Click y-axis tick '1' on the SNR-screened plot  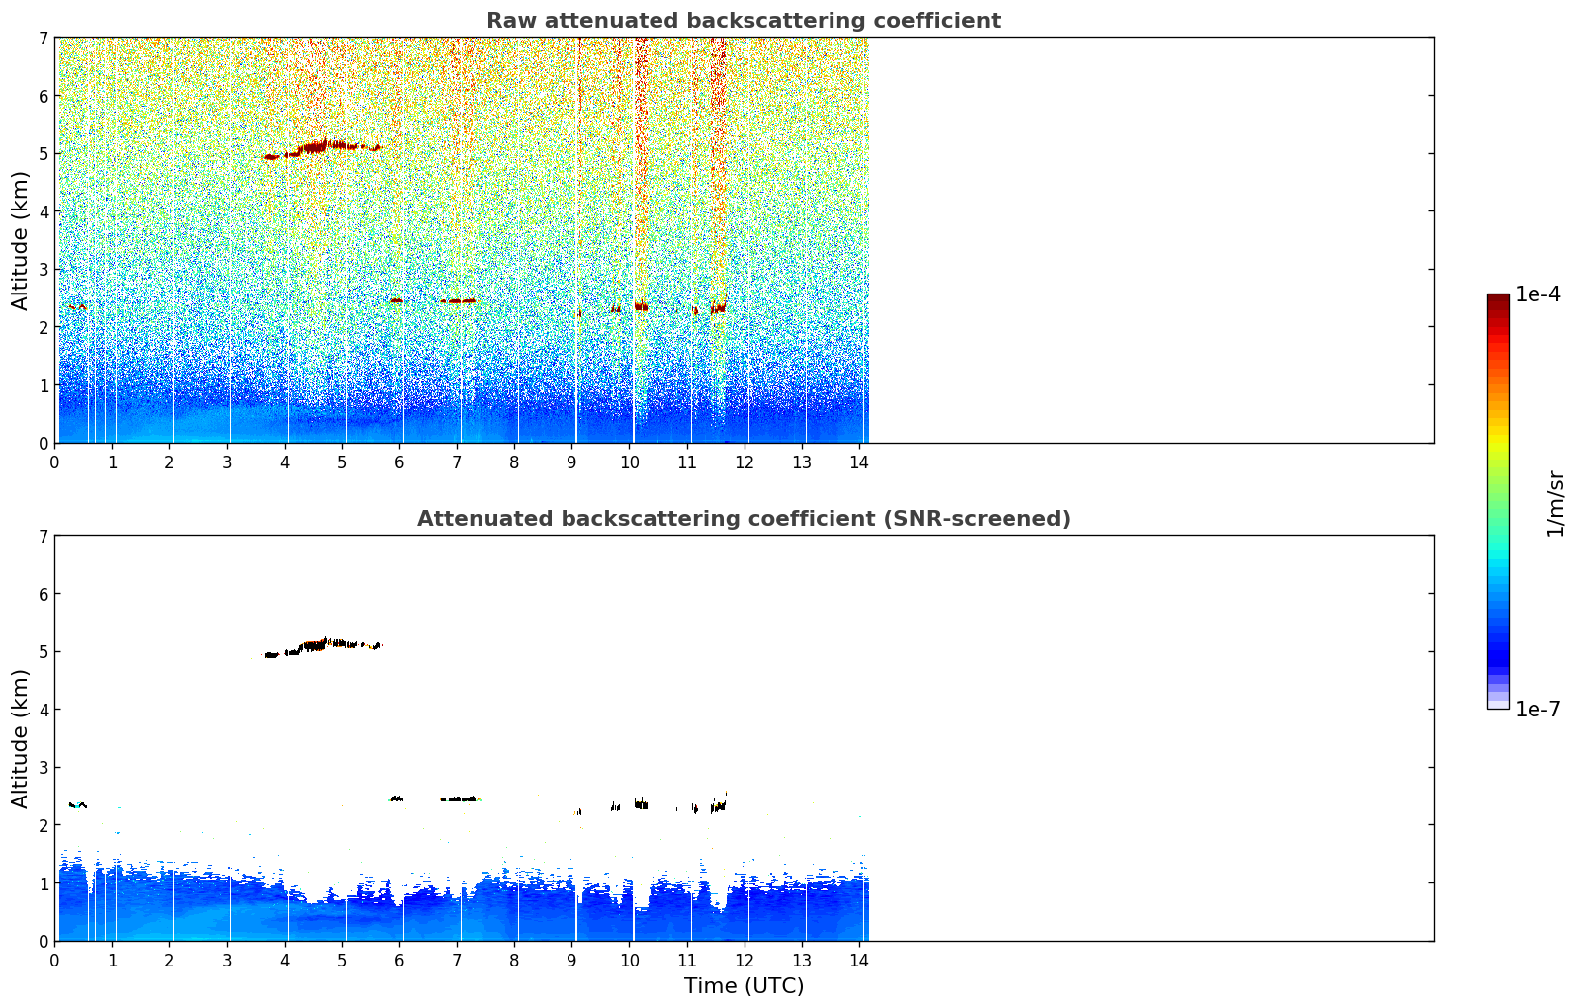(x=43, y=883)
